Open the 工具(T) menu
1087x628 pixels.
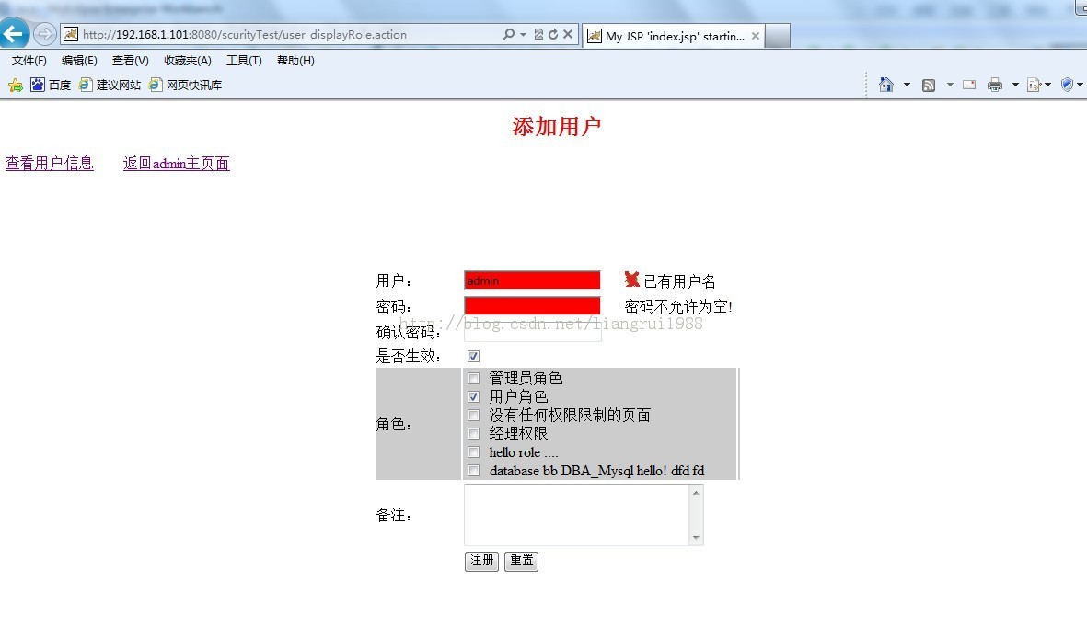[244, 60]
